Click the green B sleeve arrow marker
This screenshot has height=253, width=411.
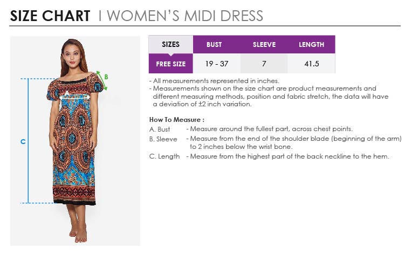102,80
